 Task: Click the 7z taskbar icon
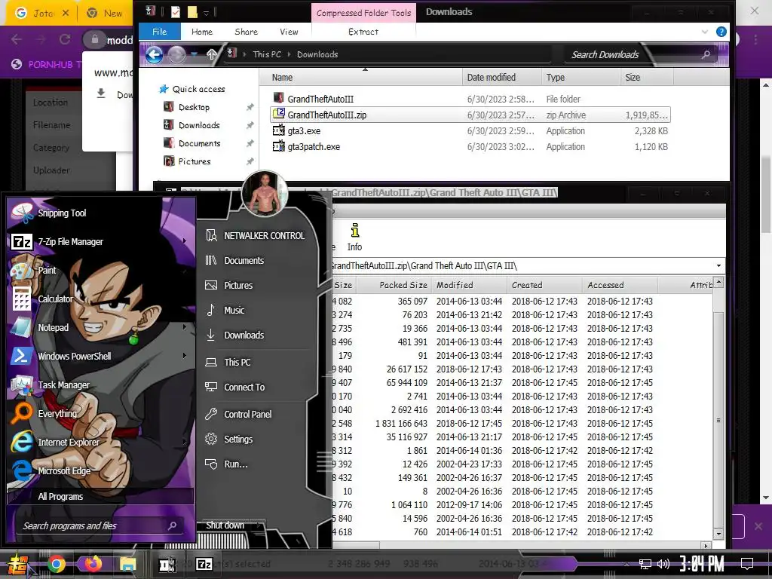click(x=204, y=564)
